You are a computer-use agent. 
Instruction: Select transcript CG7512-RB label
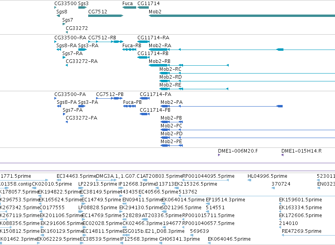pos(102,38)
